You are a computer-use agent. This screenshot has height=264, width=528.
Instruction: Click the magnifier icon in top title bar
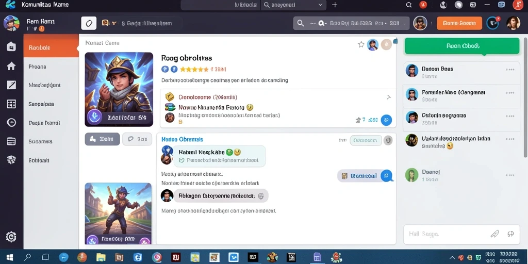(409, 5)
